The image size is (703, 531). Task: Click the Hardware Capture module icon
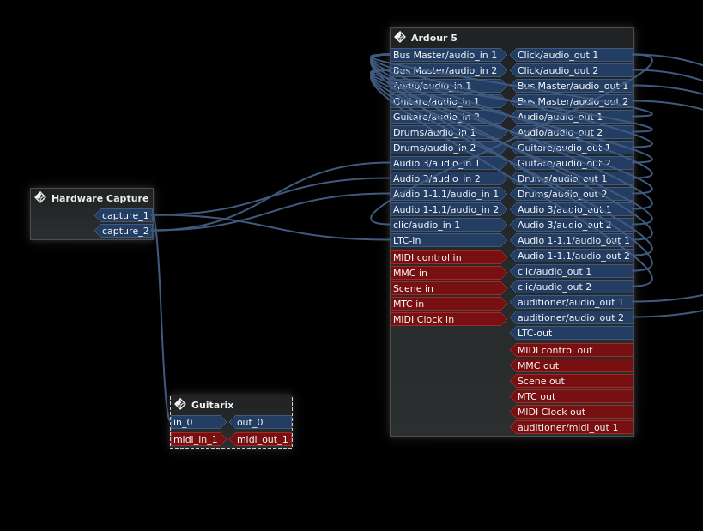pos(40,197)
